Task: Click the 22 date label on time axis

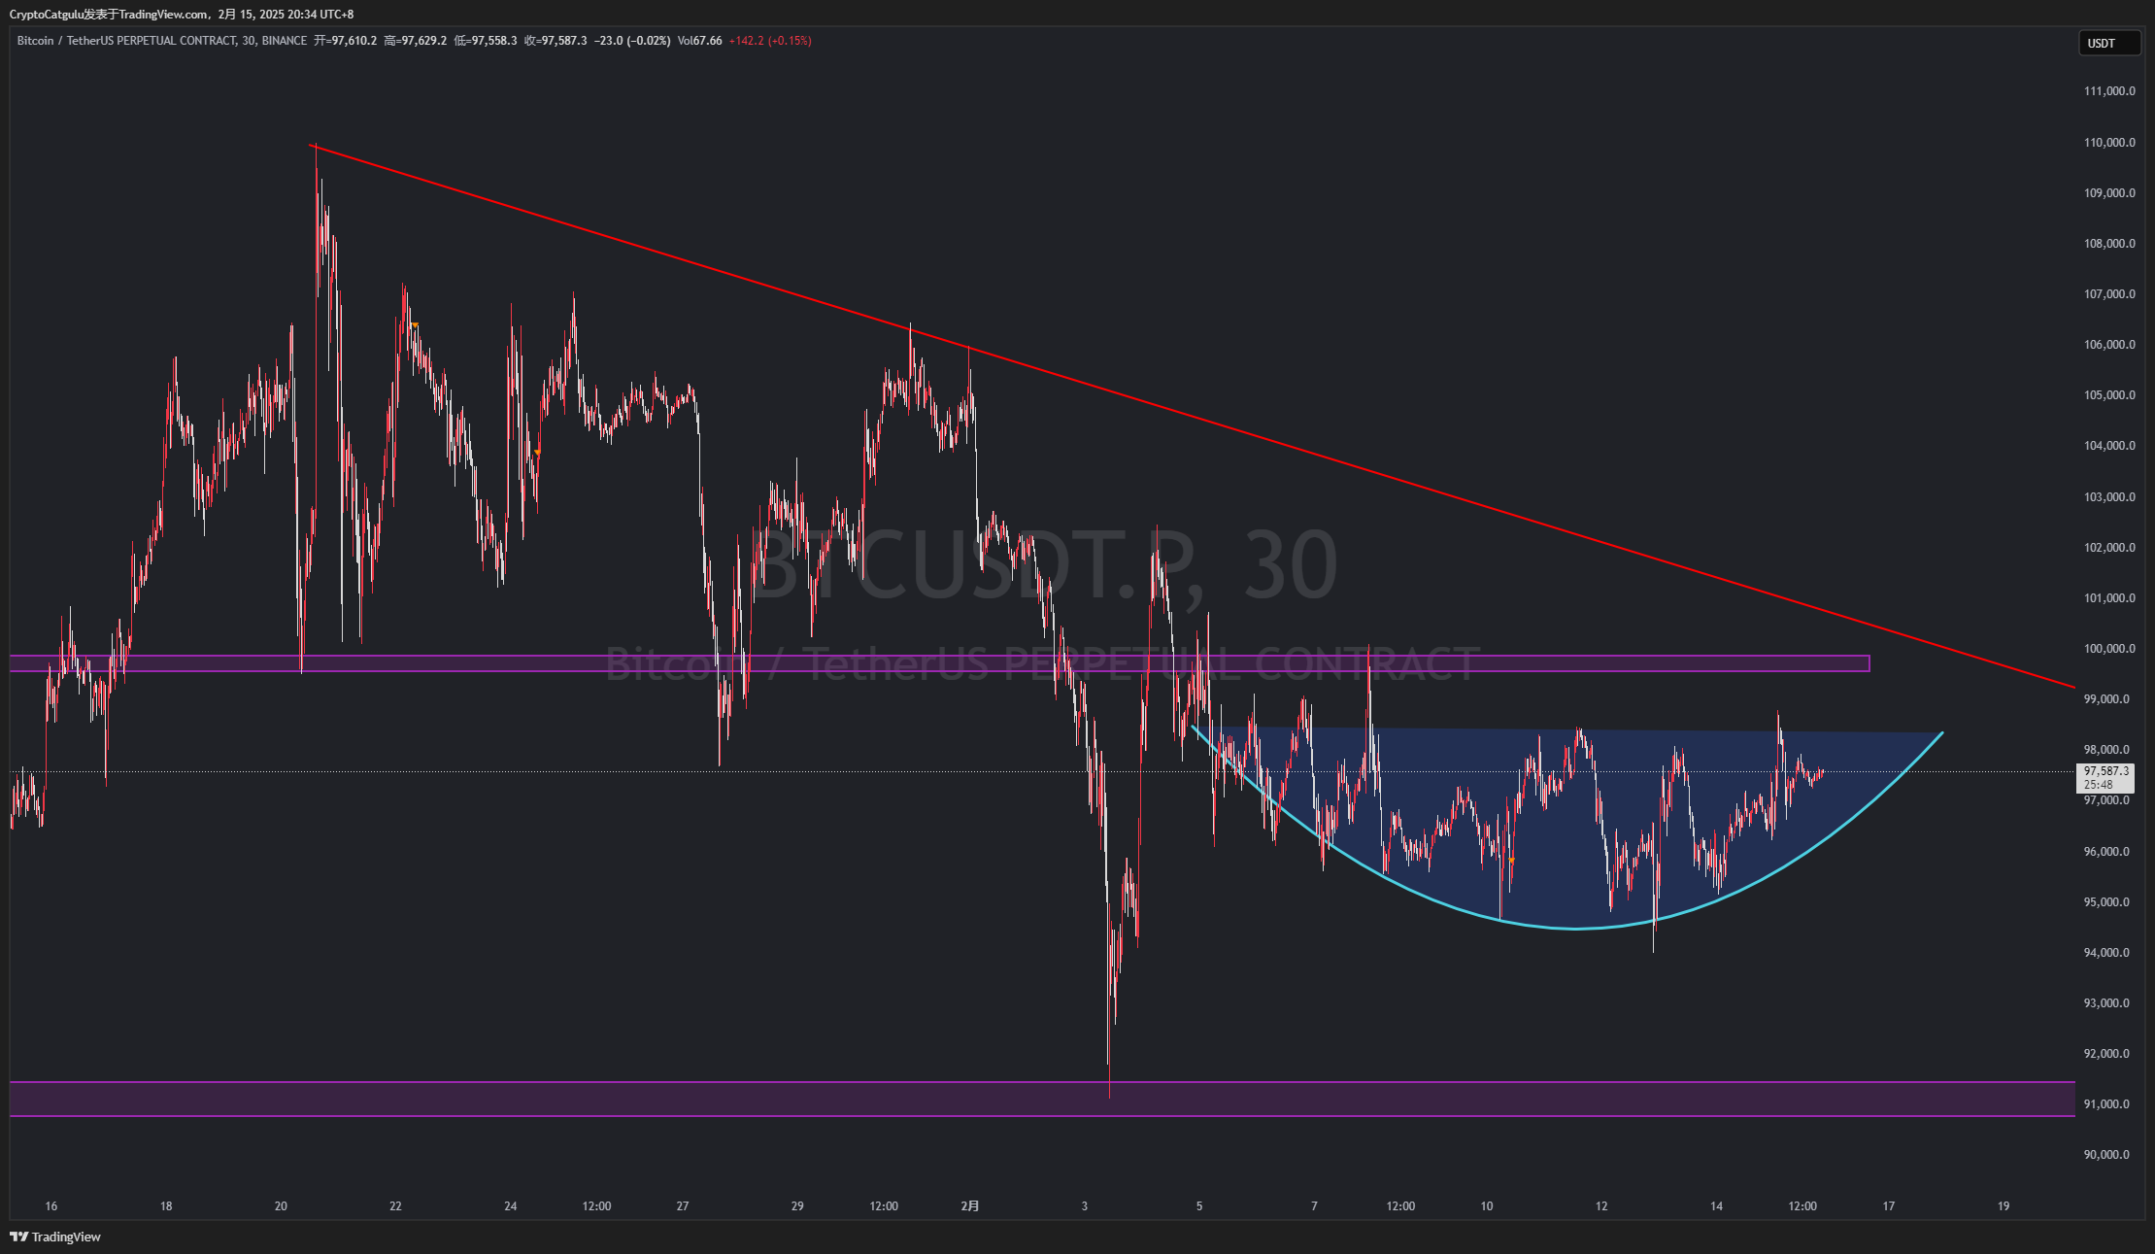Action: point(395,1205)
